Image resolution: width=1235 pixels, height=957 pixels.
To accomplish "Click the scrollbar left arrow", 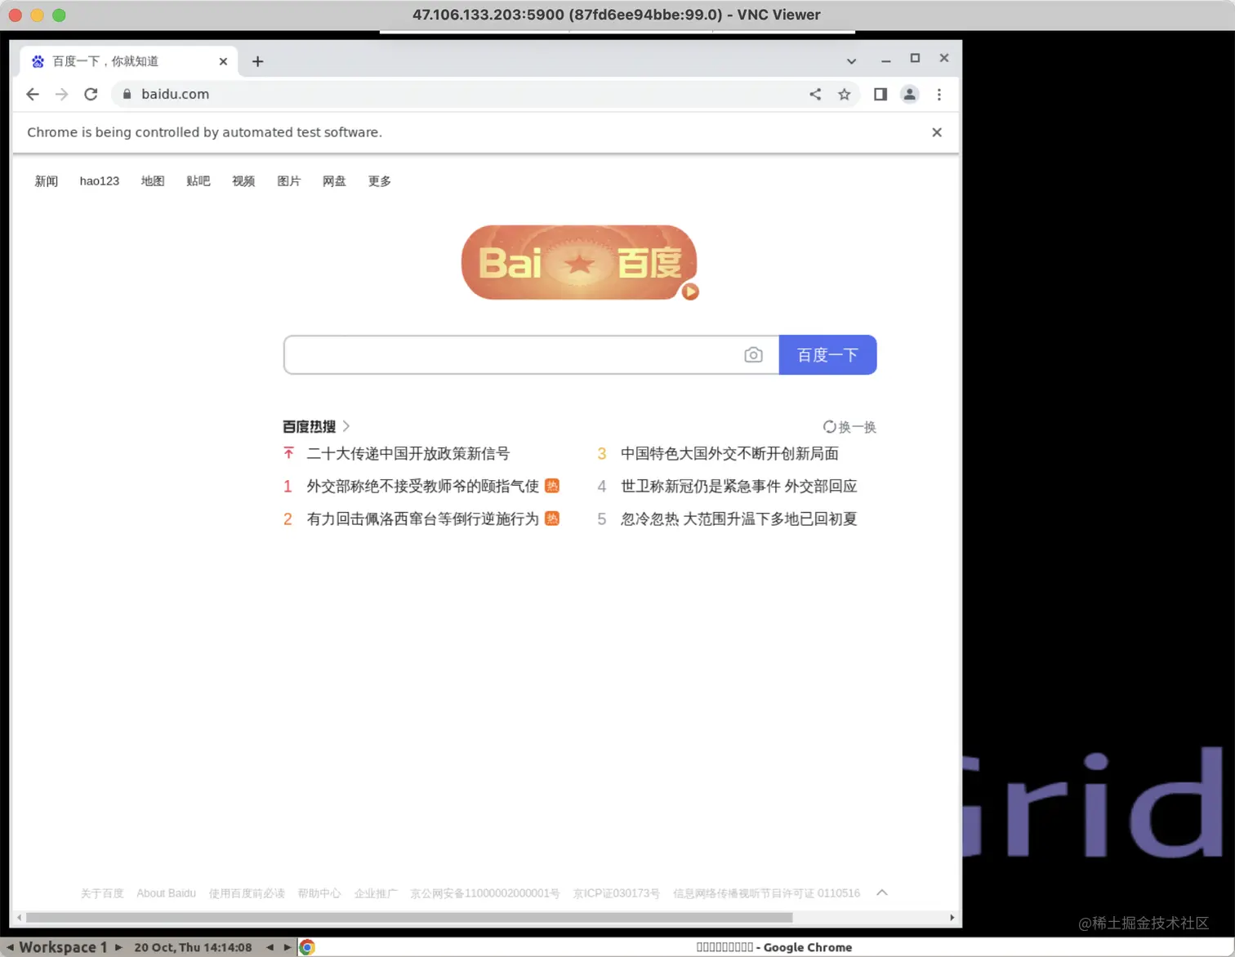I will click(20, 918).
